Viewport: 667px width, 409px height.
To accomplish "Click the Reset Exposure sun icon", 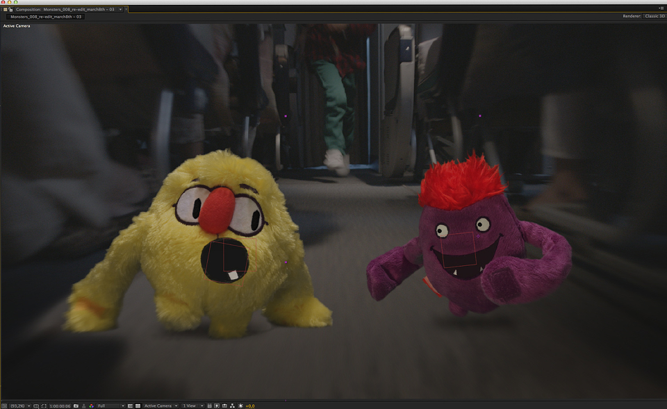I will point(241,406).
